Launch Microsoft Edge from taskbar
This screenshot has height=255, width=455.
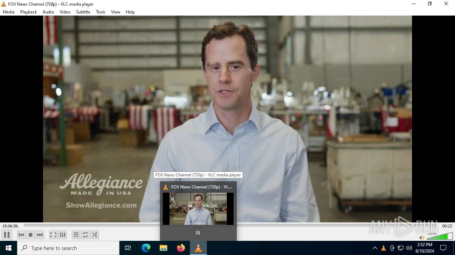pos(146,248)
